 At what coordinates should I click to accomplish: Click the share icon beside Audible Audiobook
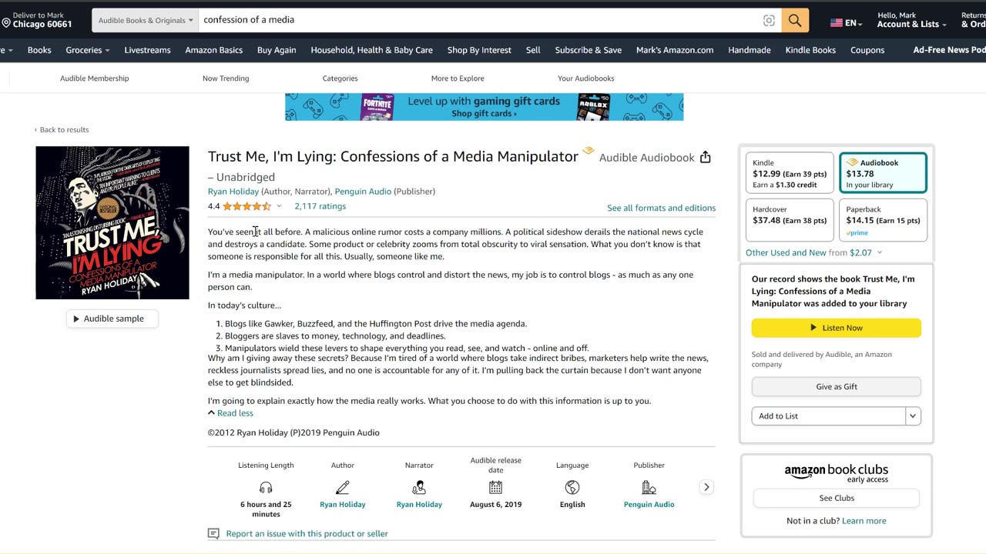pyautogui.click(x=705, y=157)
